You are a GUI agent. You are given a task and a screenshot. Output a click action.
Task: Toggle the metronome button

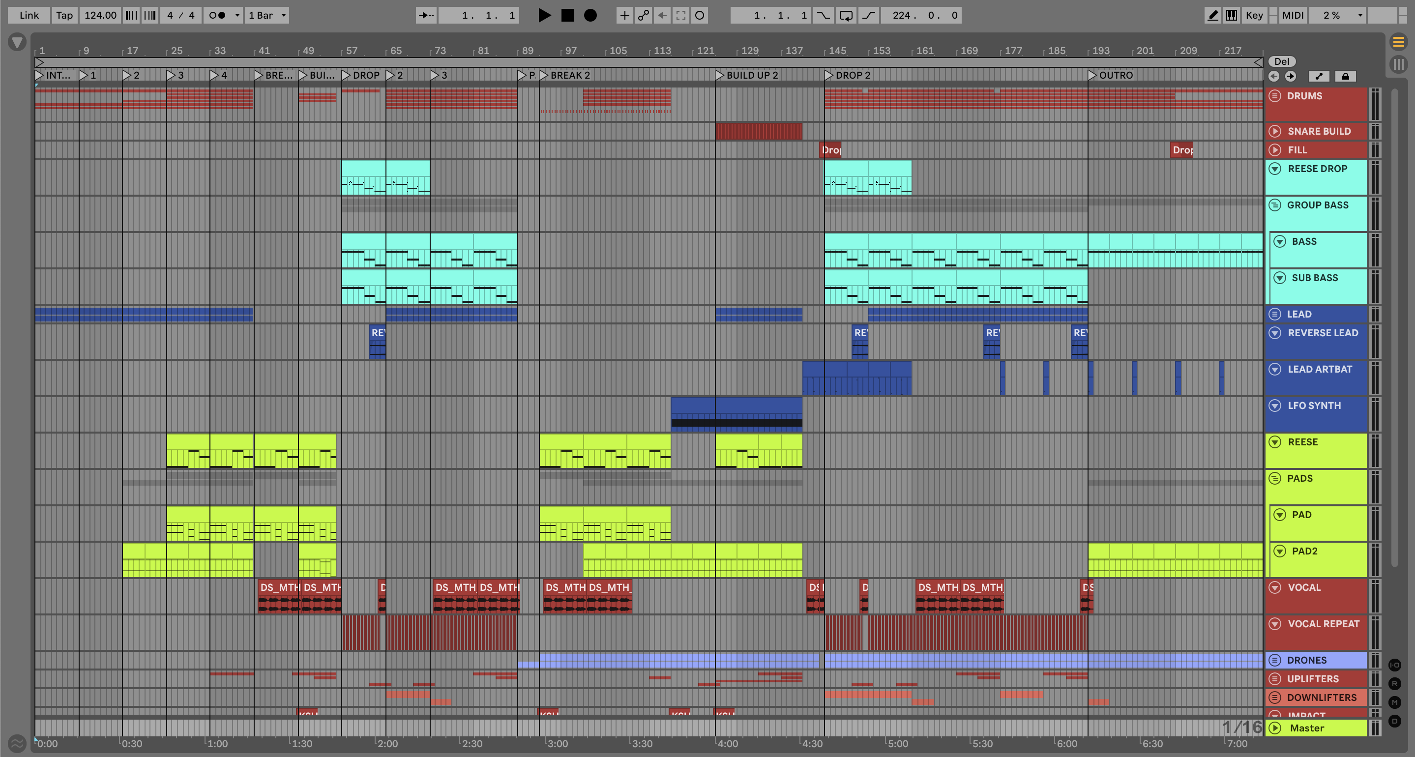pos(217,15)
